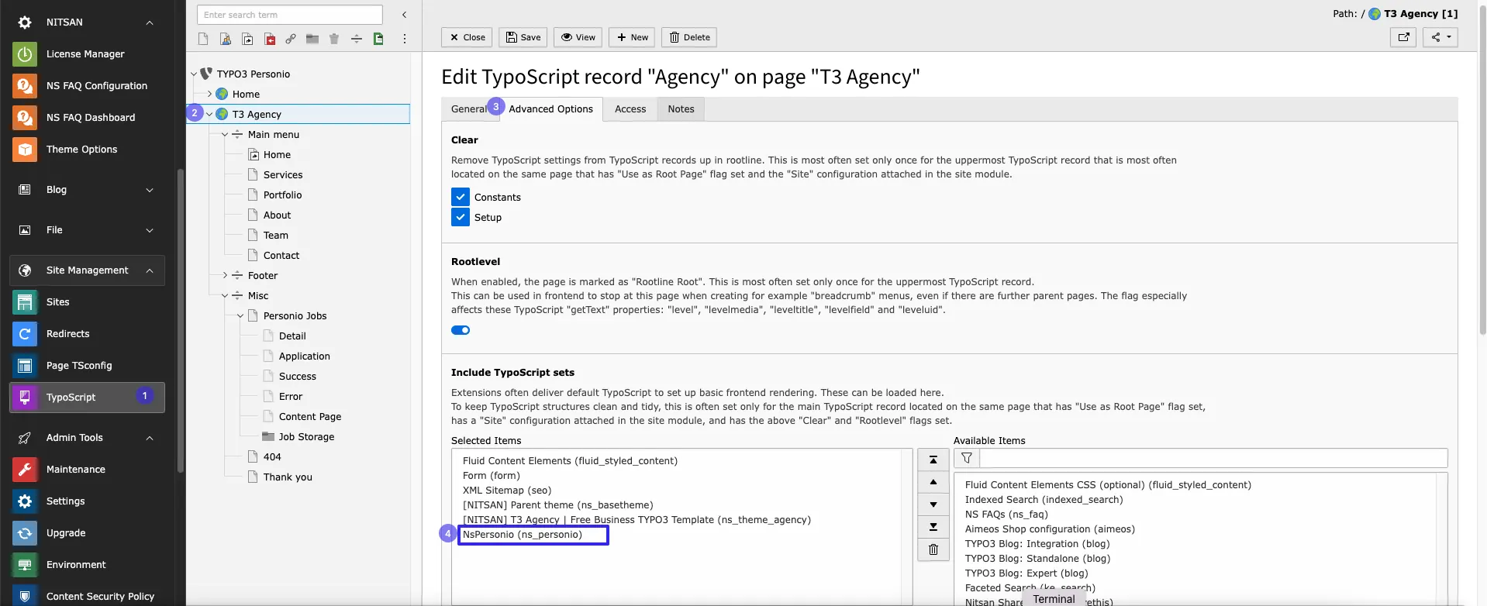Select menu separator icon in tree toolbar

pos(357,39)
